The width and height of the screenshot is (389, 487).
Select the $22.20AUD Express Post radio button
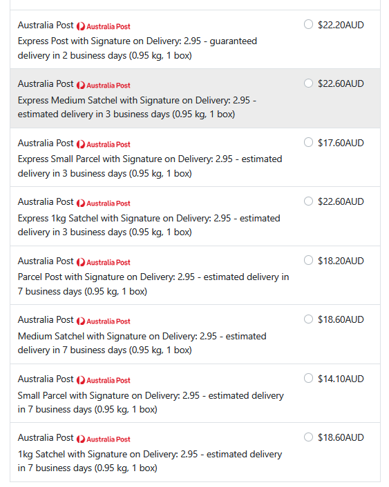coord(308,24)
